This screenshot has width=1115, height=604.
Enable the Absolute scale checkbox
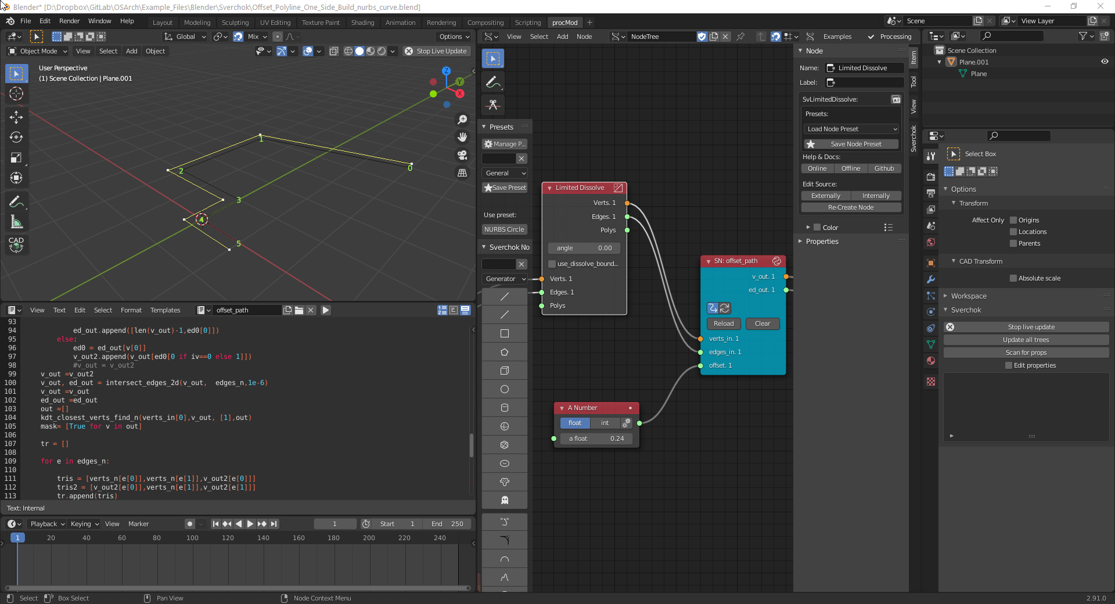point(1014,278)
